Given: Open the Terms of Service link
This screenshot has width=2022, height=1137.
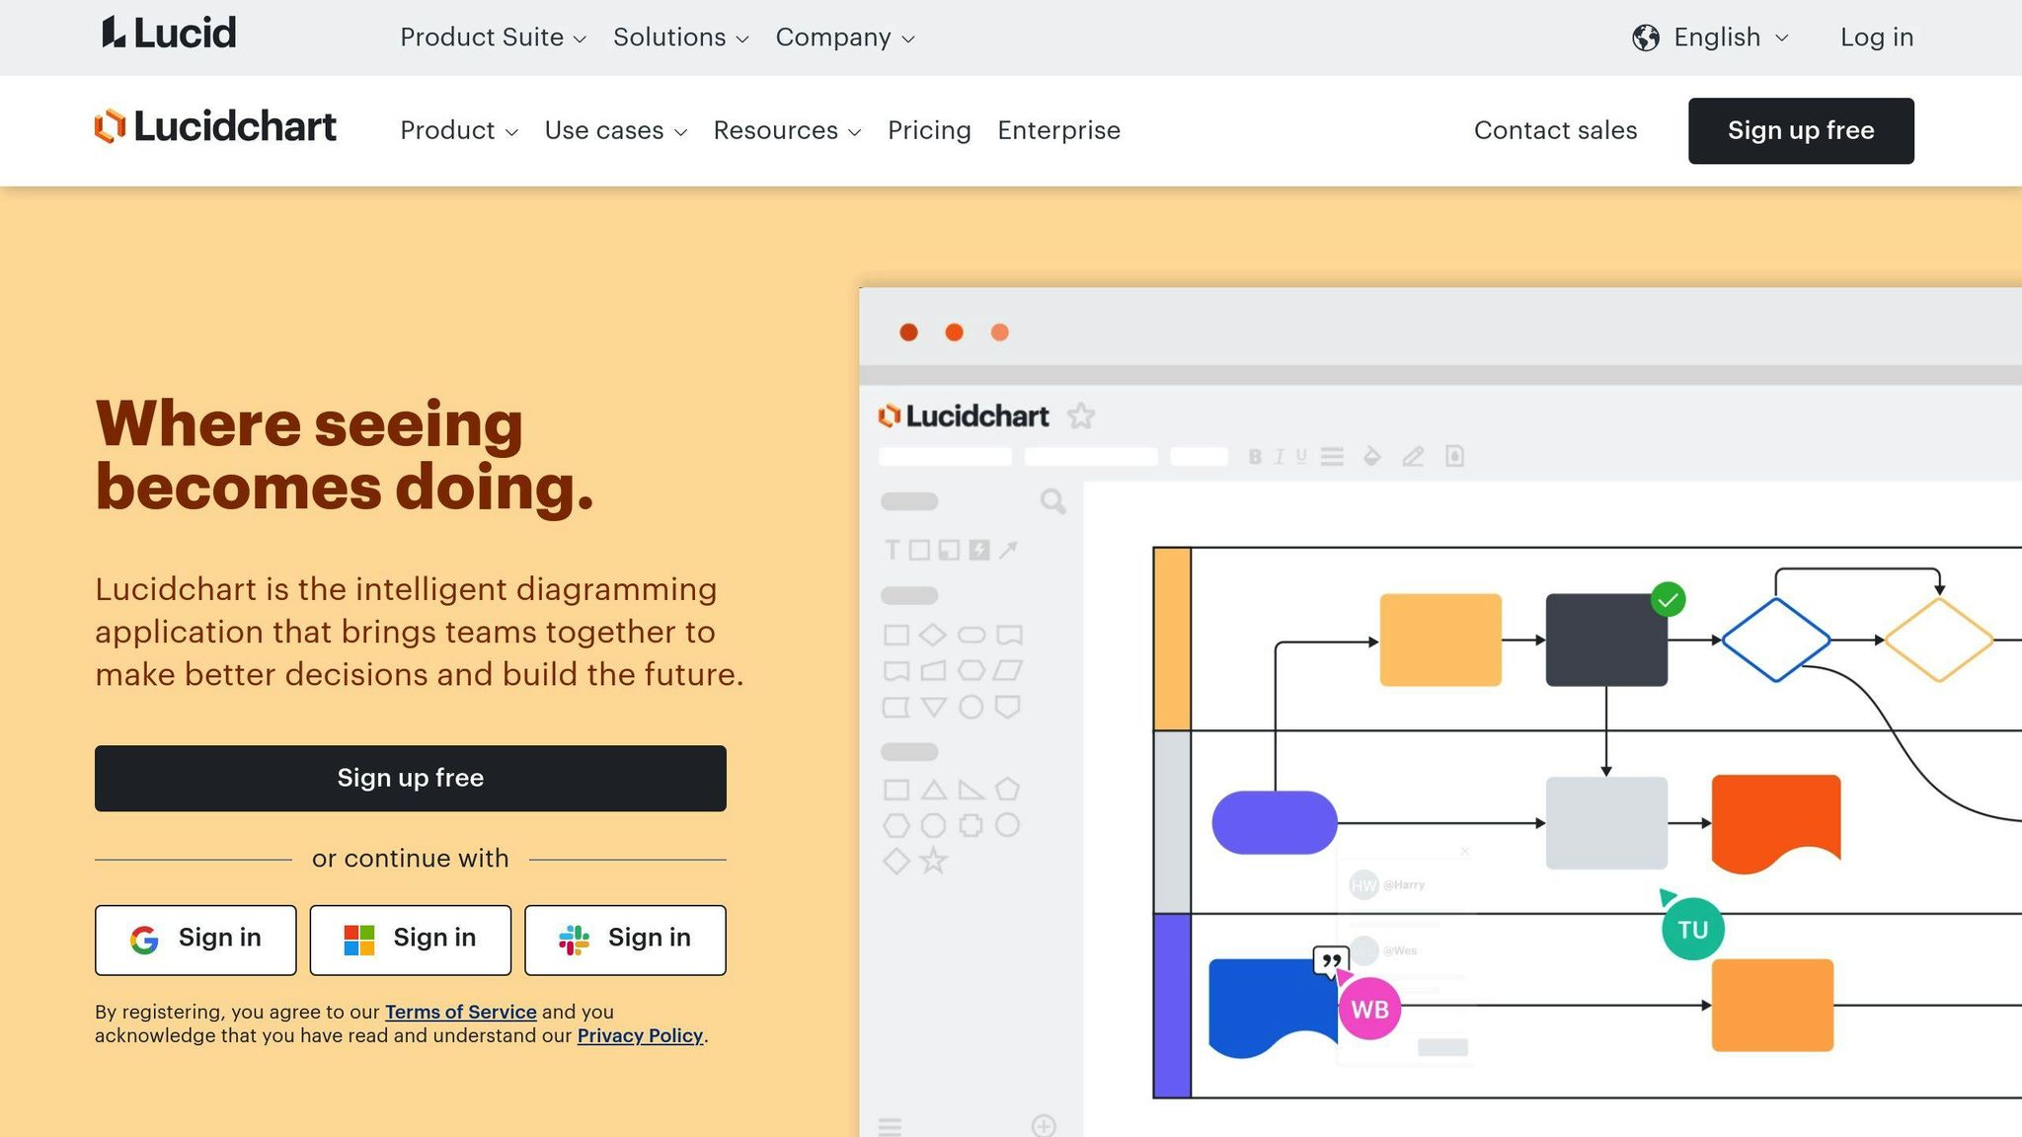Looking at the screenshot, I should (460, 1012).
